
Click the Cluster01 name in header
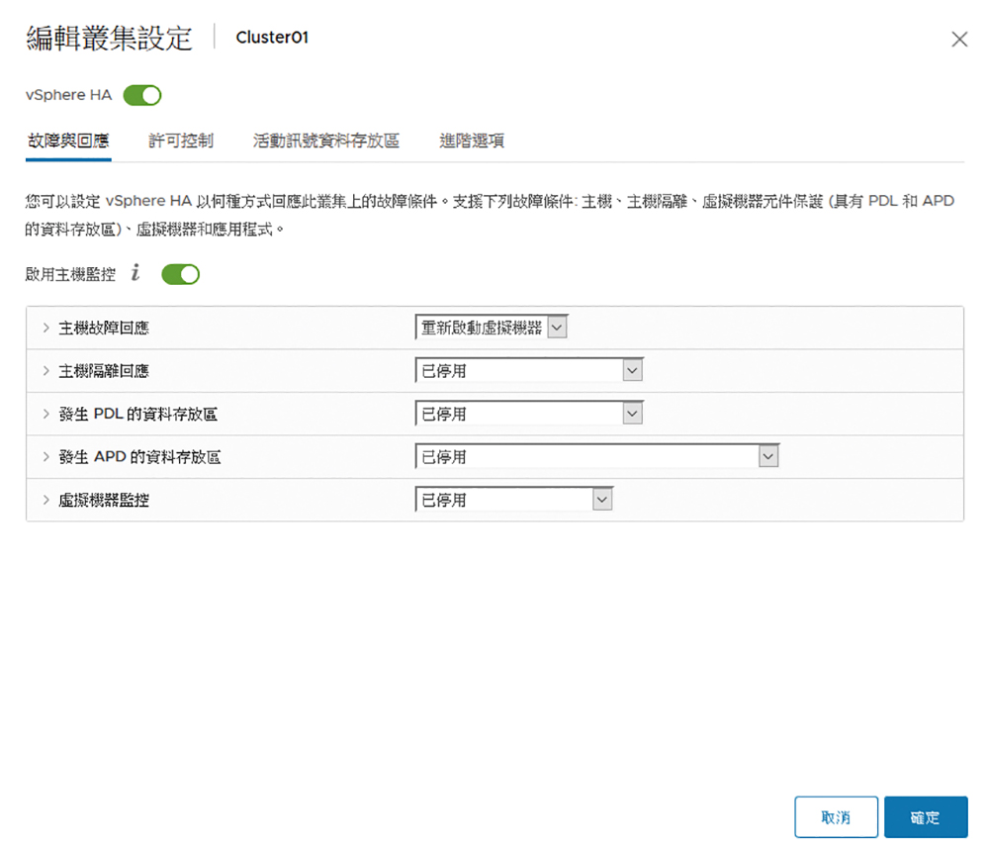point(272,38)
